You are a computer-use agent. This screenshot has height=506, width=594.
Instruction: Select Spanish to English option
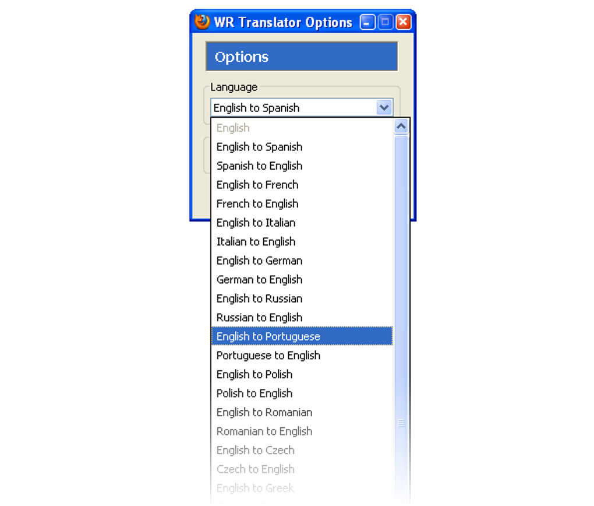pyautogui.click(x=259, y=166)
